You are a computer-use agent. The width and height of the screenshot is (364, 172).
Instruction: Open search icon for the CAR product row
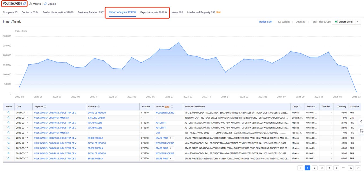pos(9,133)
